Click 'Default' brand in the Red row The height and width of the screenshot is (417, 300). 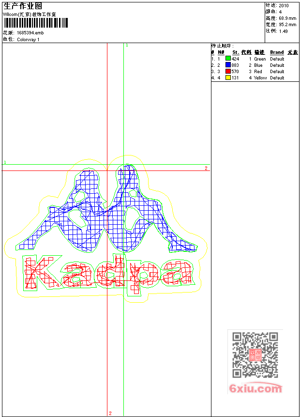[277, 72]
